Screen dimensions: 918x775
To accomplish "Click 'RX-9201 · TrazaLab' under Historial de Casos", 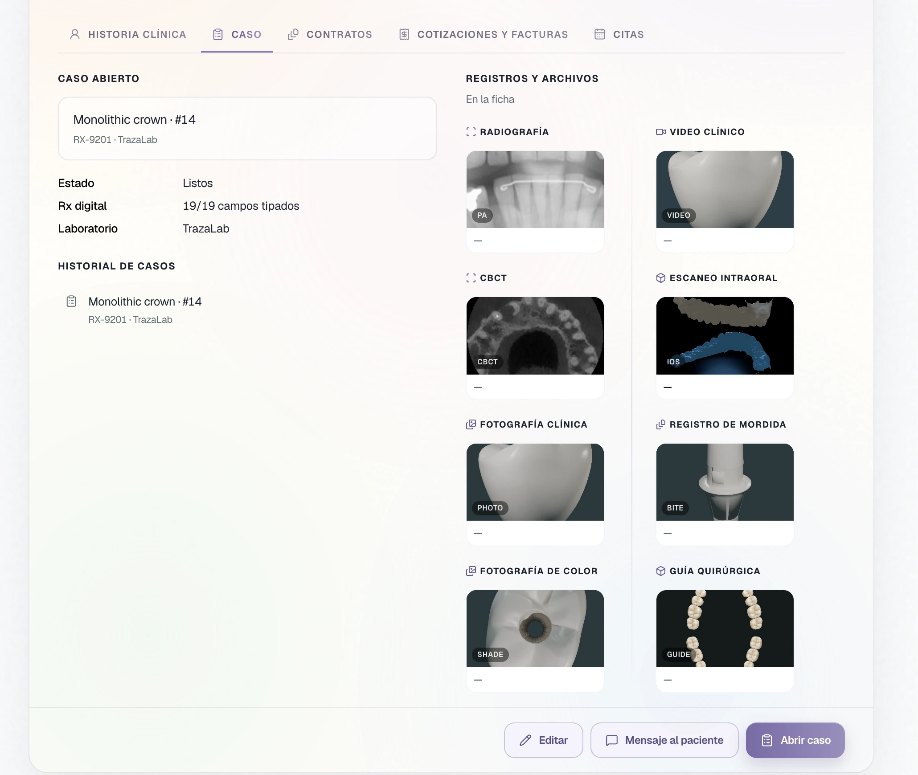I will pyautogui.click(x=131, y=320).
